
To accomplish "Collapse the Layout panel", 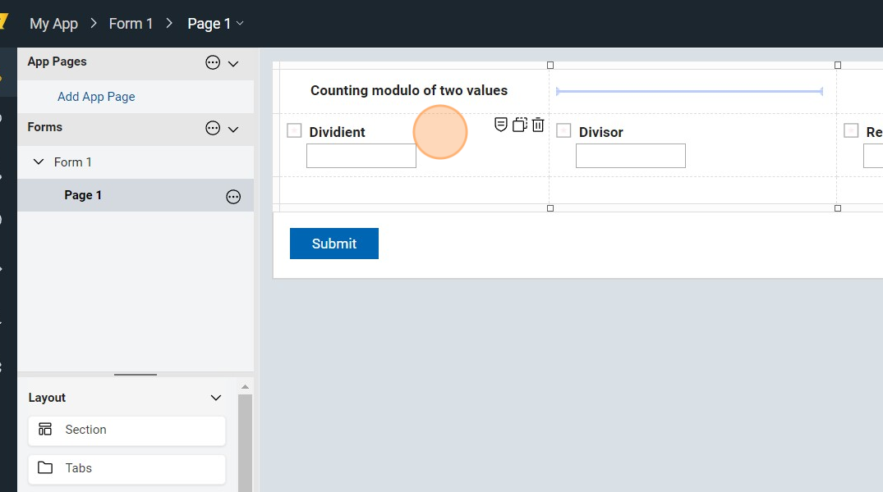I will (x=216, y=398).
